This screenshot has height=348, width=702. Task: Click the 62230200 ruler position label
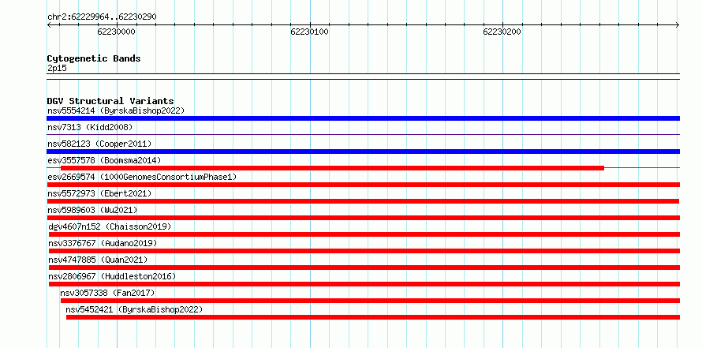coord(502,32)
